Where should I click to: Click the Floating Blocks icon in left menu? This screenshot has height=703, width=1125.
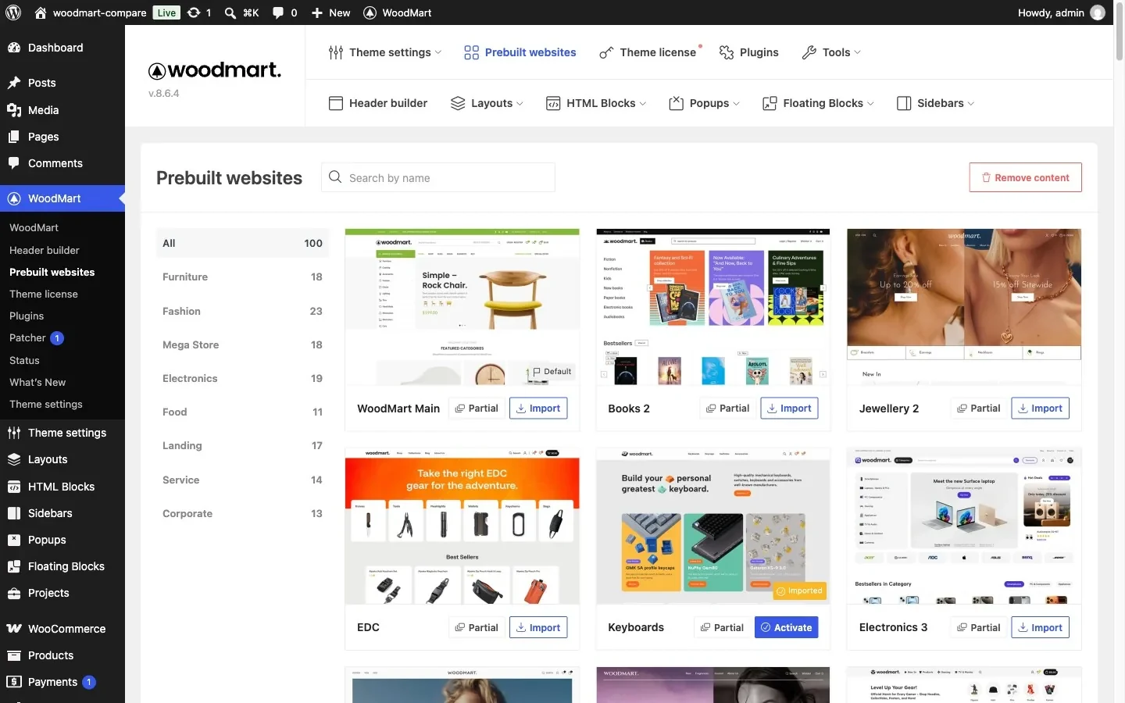coord(14,566)
